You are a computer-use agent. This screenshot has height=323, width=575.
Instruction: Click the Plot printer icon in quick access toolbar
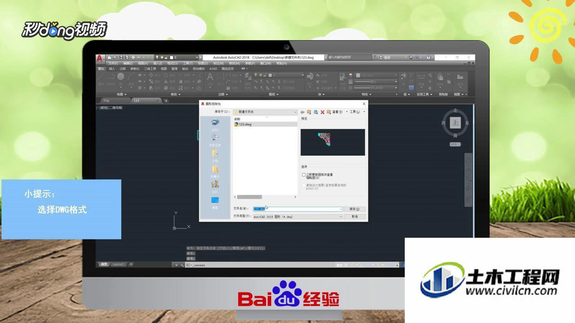pos(133,57)
